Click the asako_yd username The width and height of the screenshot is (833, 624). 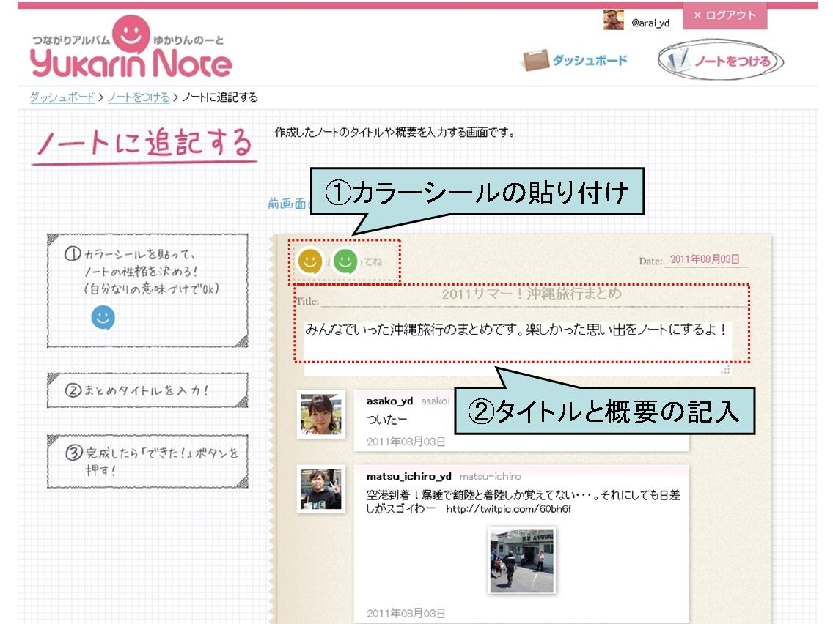point(389,401)
